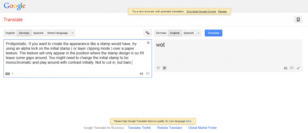Open keyboard input tool icon
The width and height of the screenshot is (308, 133).
pos(8,74)
